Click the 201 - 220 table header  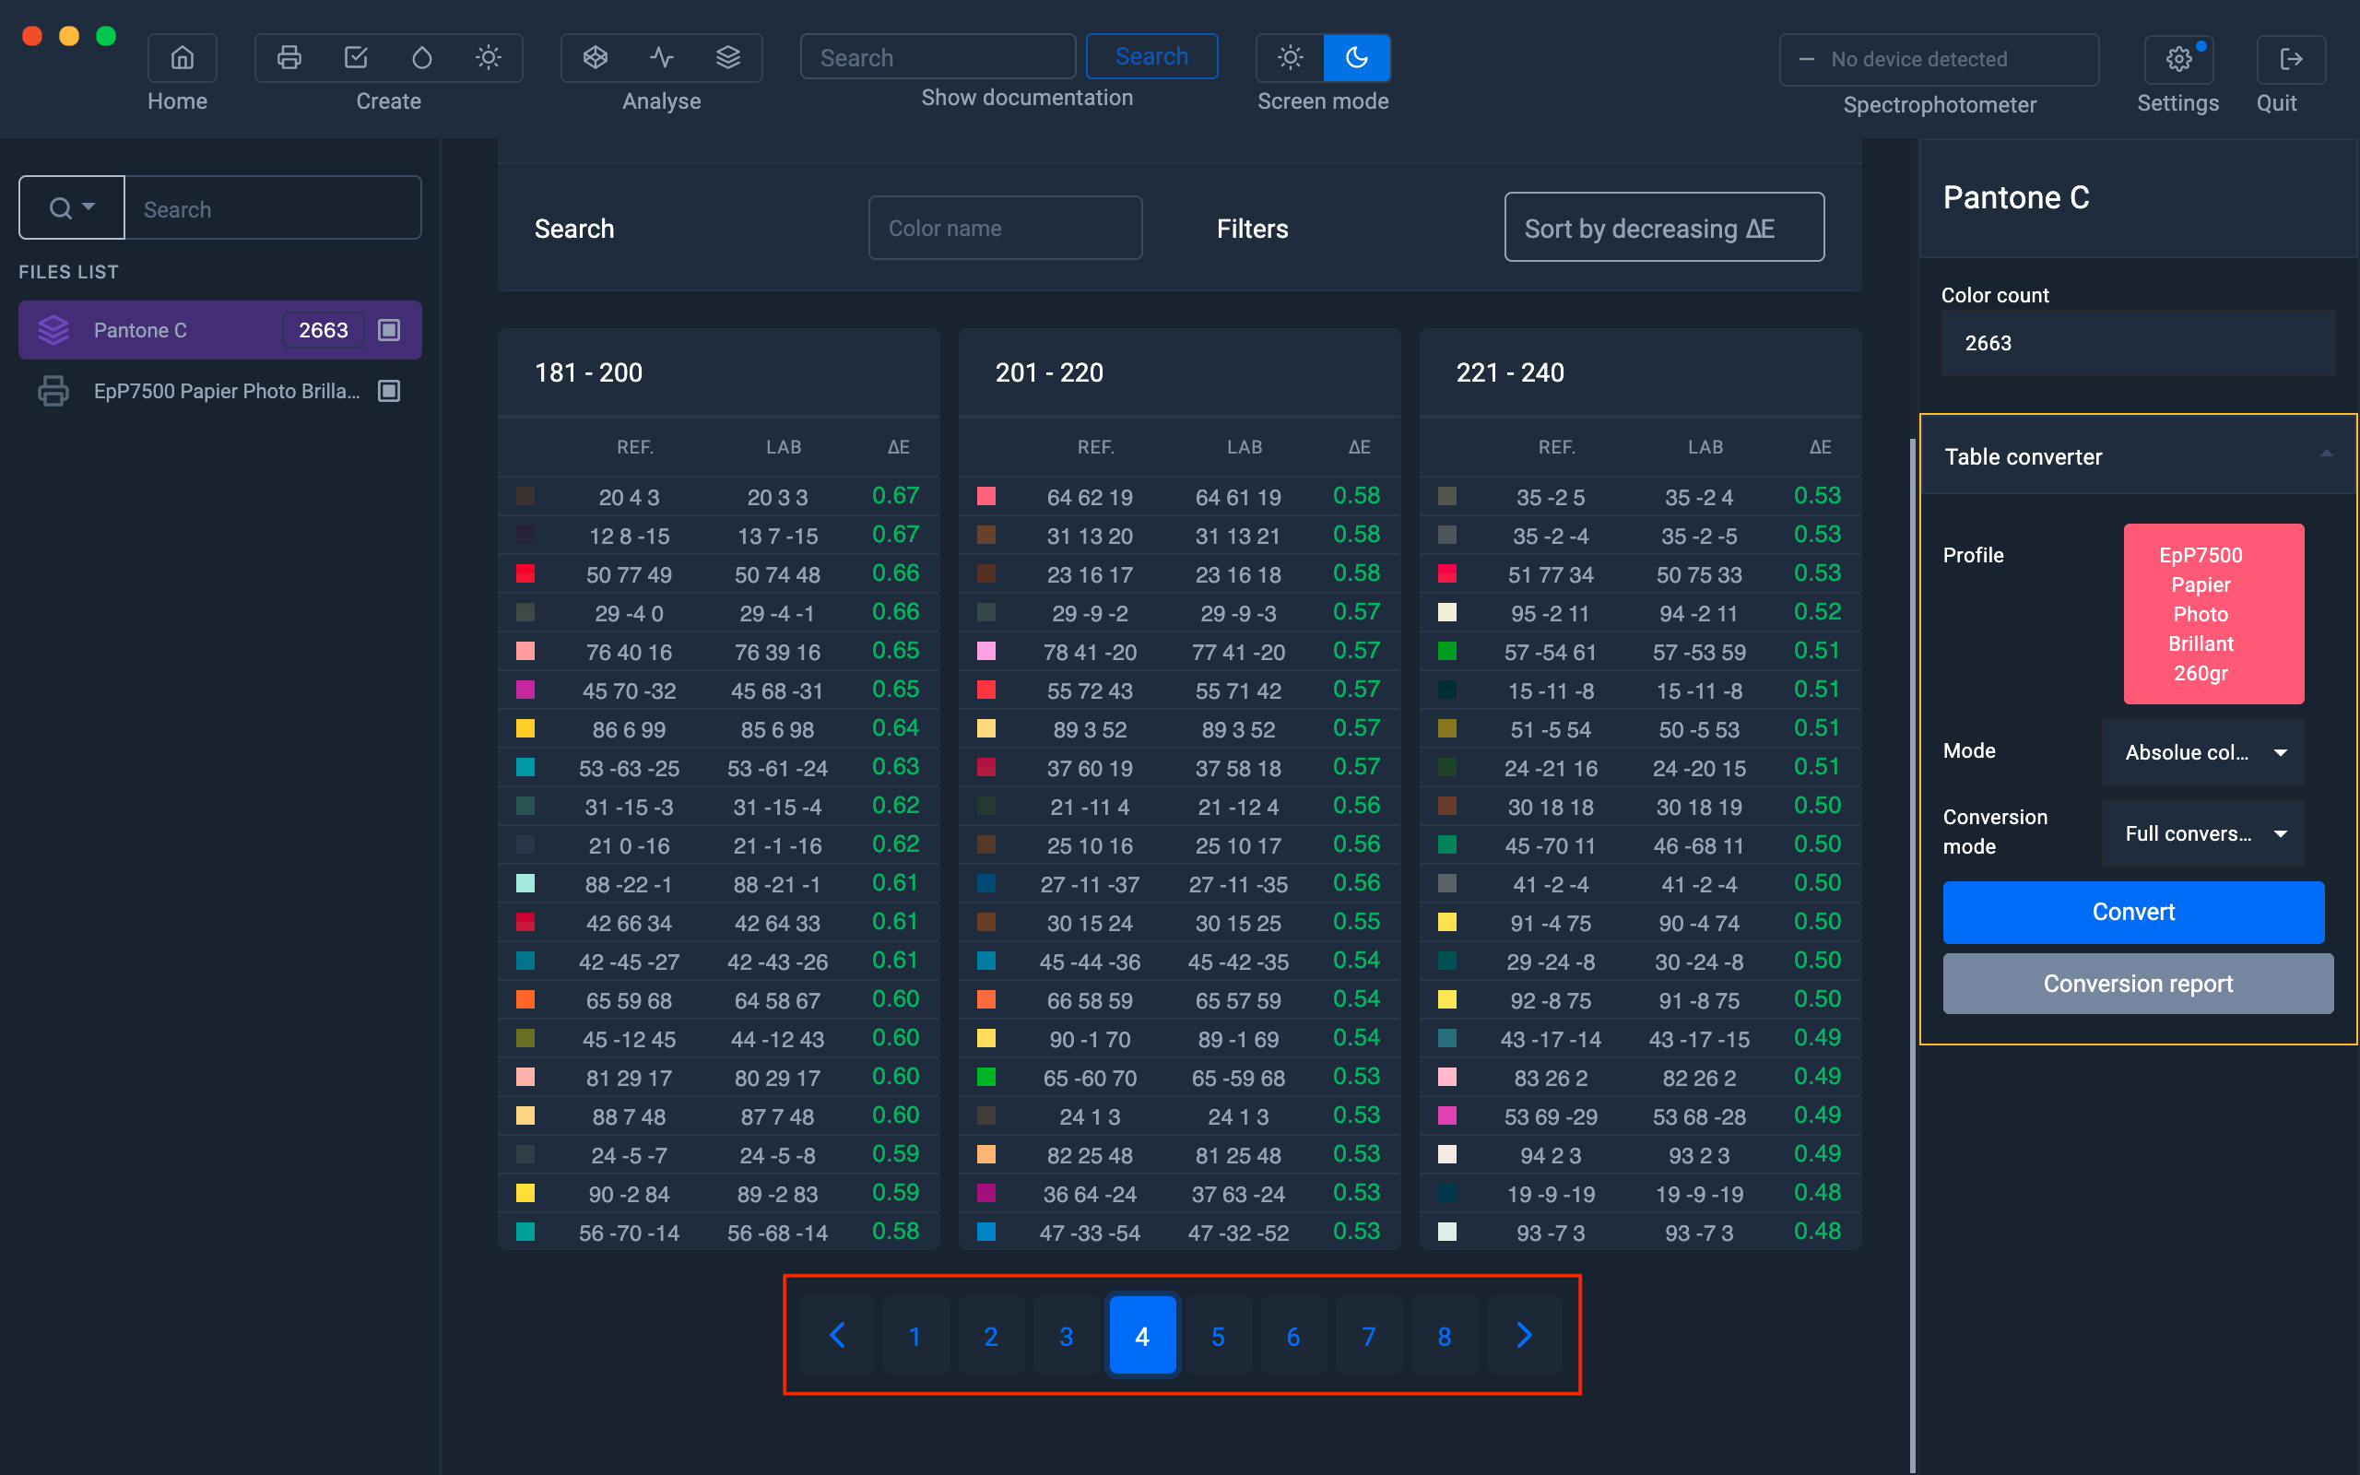click(1180, 372)
